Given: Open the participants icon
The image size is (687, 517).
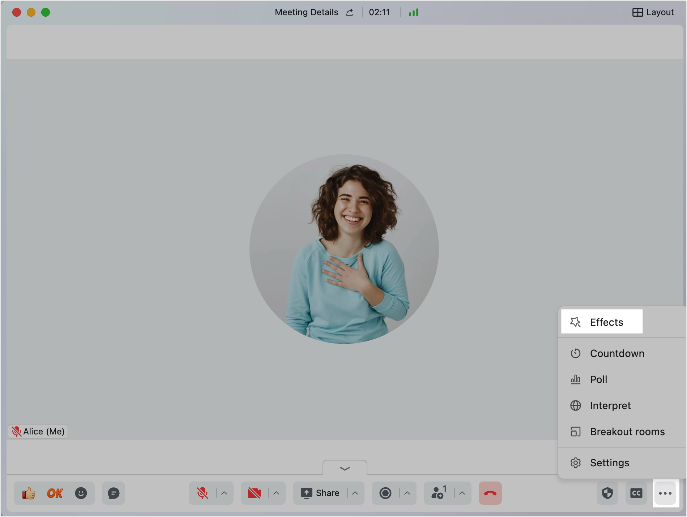Looking at the screenshot, I should pyautogui.click(x=438, y=493).
